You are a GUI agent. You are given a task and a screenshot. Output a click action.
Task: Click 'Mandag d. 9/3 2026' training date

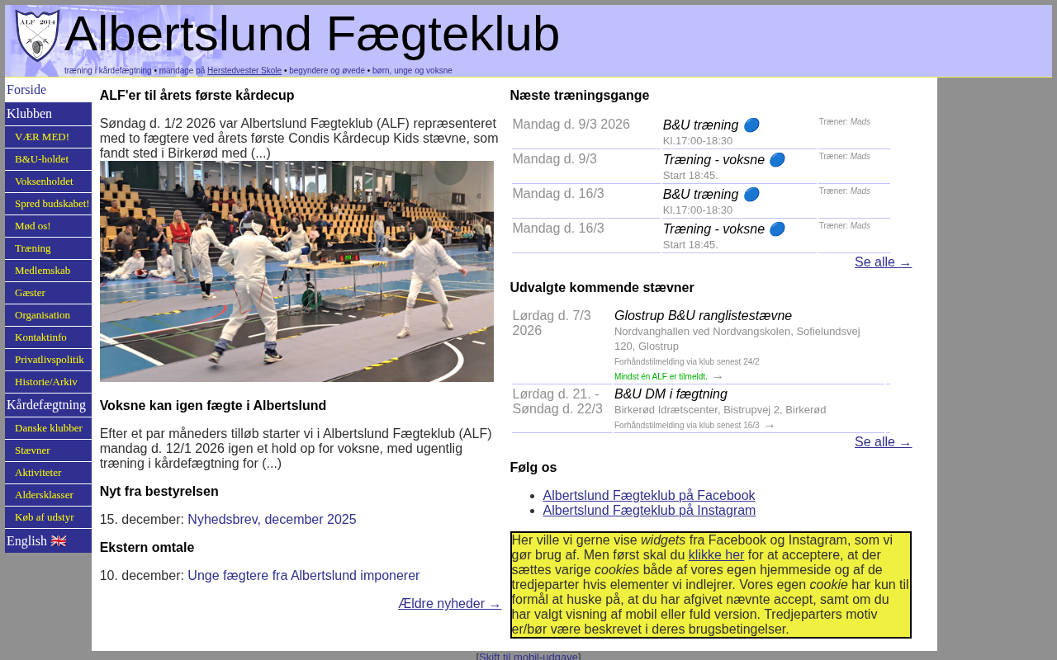click(571, 125)
